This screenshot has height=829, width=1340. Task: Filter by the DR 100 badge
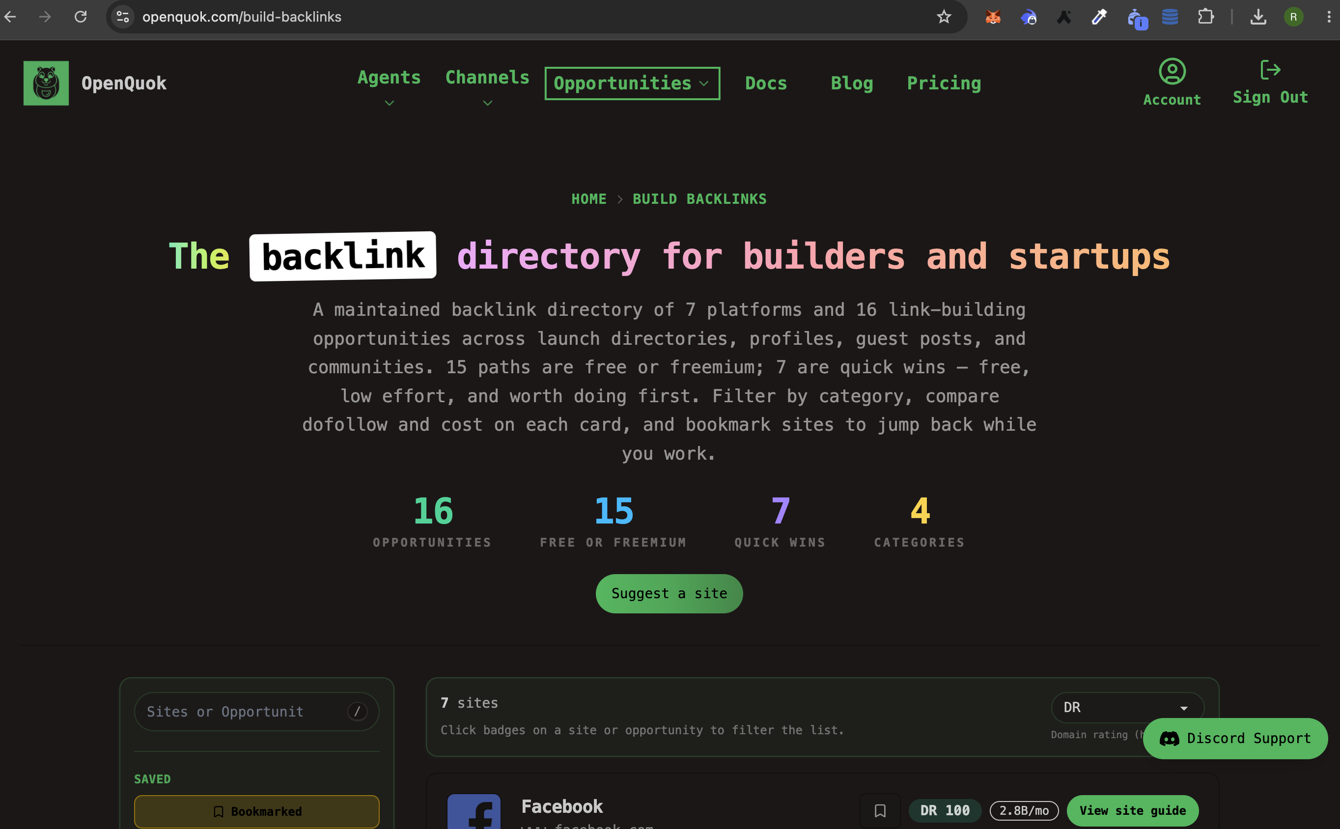click(x=945, y=810)
